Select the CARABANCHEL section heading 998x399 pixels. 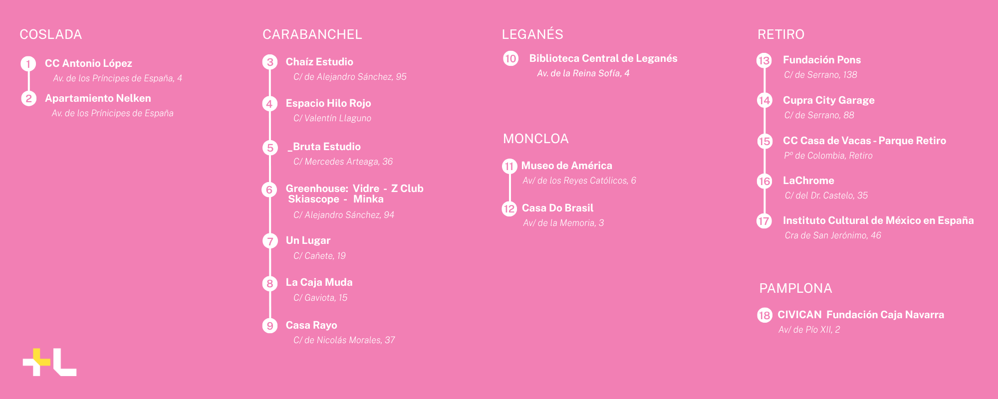tap(312, 34)
